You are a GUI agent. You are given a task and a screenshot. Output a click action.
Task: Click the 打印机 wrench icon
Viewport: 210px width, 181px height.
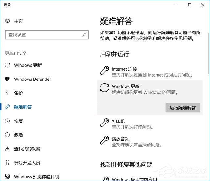tap(104, 123)
